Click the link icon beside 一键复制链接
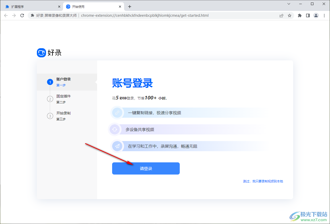The height and width of the screenshot is (224, 330). 117,113
